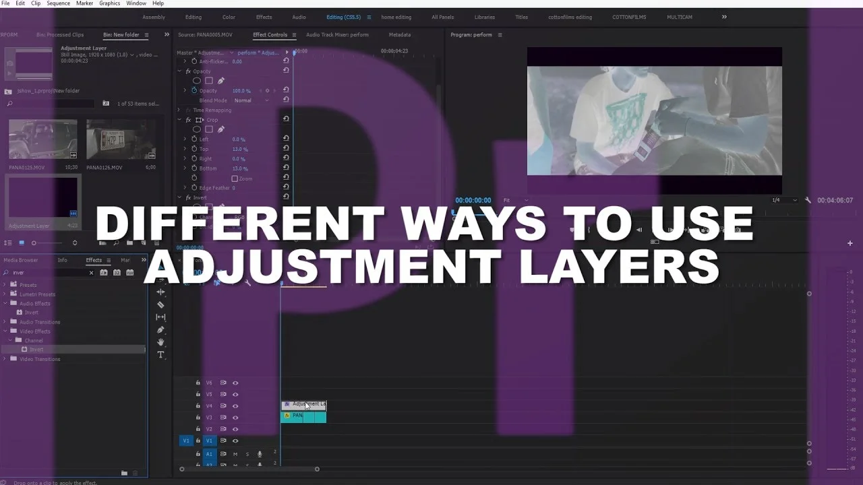Expand the Time Remapping effect
The width and height of the screenshot is (863, 485).
[x=179, y=110]
